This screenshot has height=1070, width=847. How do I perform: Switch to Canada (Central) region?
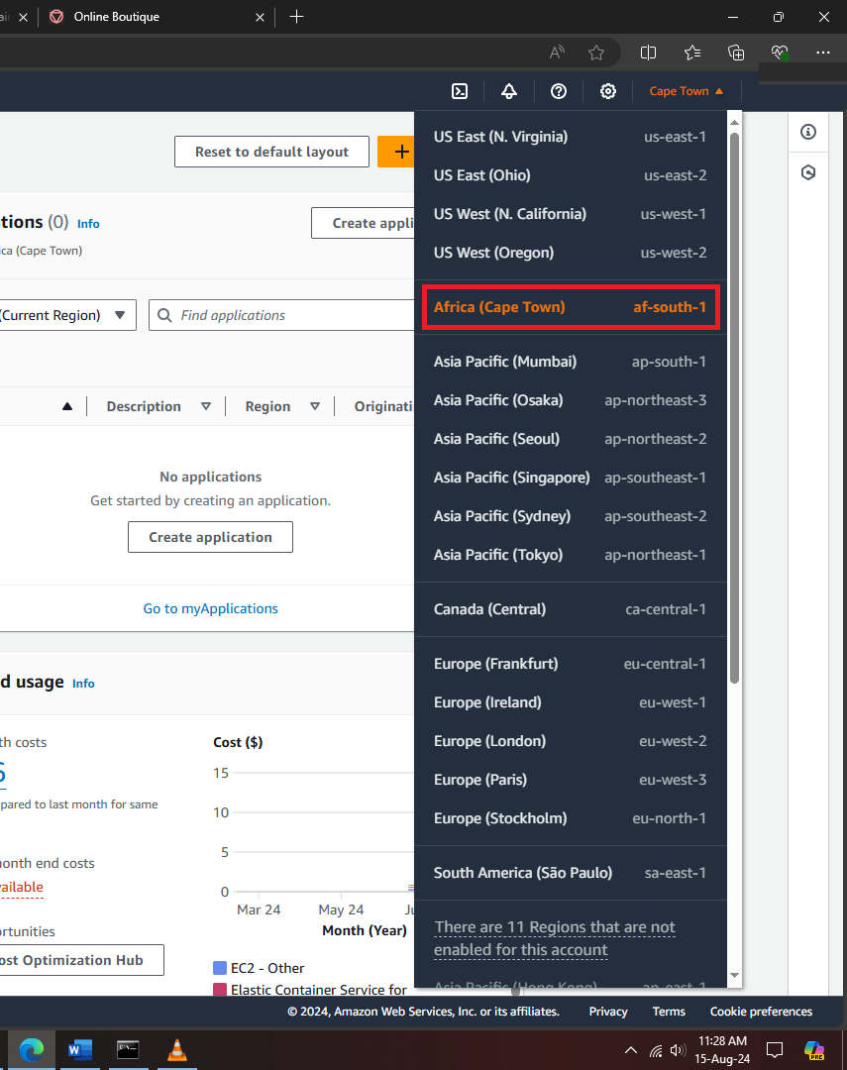point(570,609)
